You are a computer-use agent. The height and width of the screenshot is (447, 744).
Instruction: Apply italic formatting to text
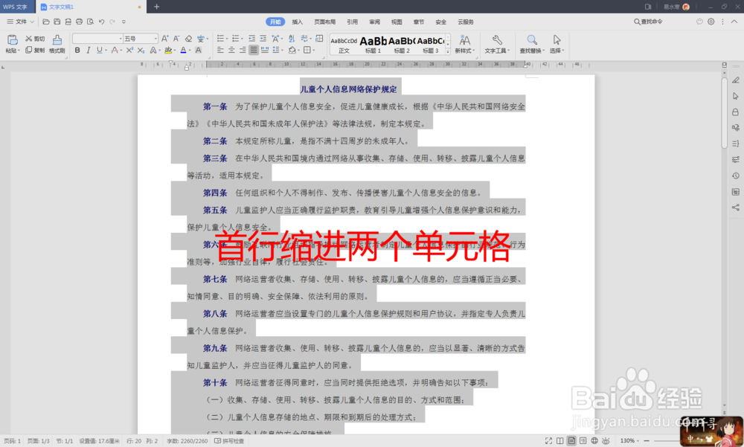[88, 51]
